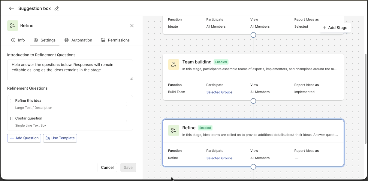Viewport: 368px width, 181px height.
Task: Switch to the Automation tab
Action: click(78, 40)
